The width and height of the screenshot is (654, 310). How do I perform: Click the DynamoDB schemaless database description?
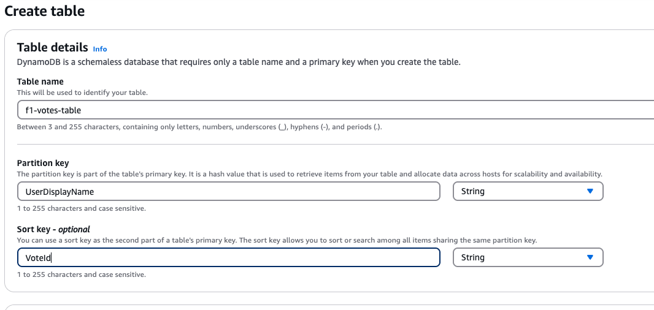[x=239, y=62]
